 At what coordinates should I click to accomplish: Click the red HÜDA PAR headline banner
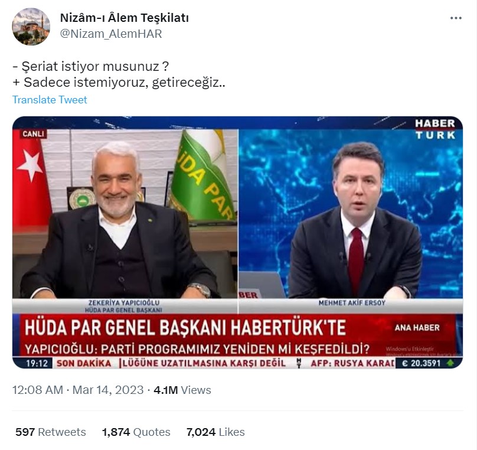237,335
